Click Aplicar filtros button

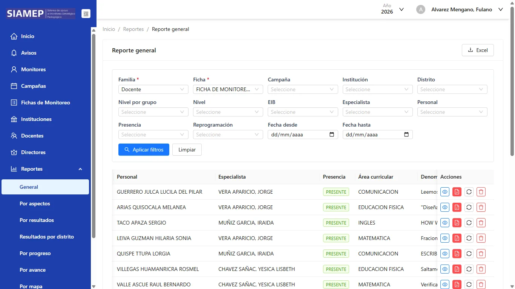[144, 150]
